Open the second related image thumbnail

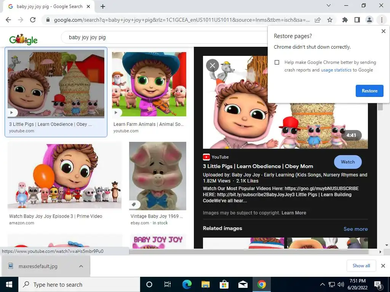[x=327, y=243]
